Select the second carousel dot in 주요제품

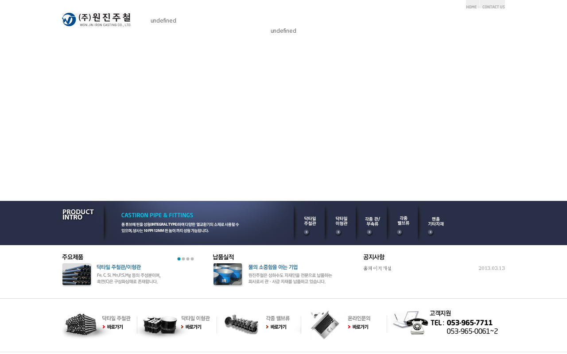pos(183,259)
